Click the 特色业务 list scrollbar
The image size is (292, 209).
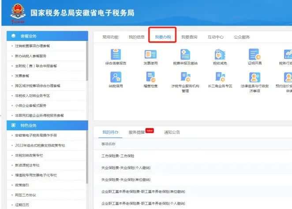[87, 157]
